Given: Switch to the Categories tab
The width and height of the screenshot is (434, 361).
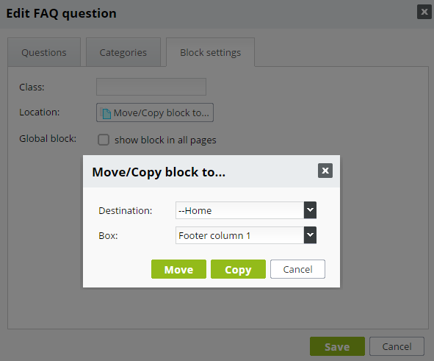Looking at the screenshot, I should (123, 52).
